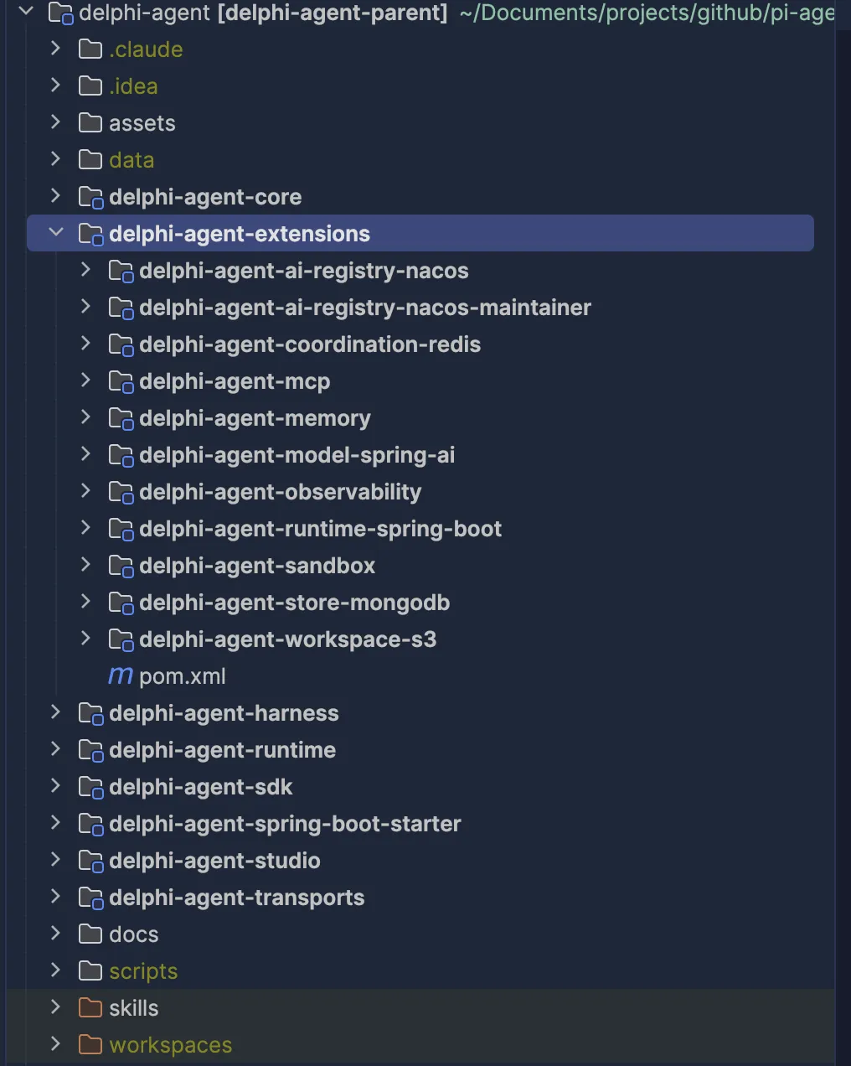
Task: Click the module folder icon for delphi-agent-core
Action: 91,197
